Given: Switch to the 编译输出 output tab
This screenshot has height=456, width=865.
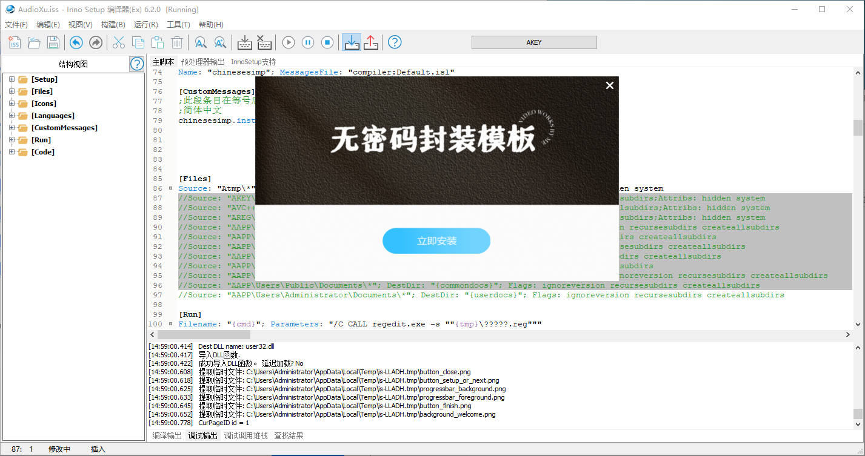Looking at the screenshot, I should pyautogui.click(x=166, y=435).
